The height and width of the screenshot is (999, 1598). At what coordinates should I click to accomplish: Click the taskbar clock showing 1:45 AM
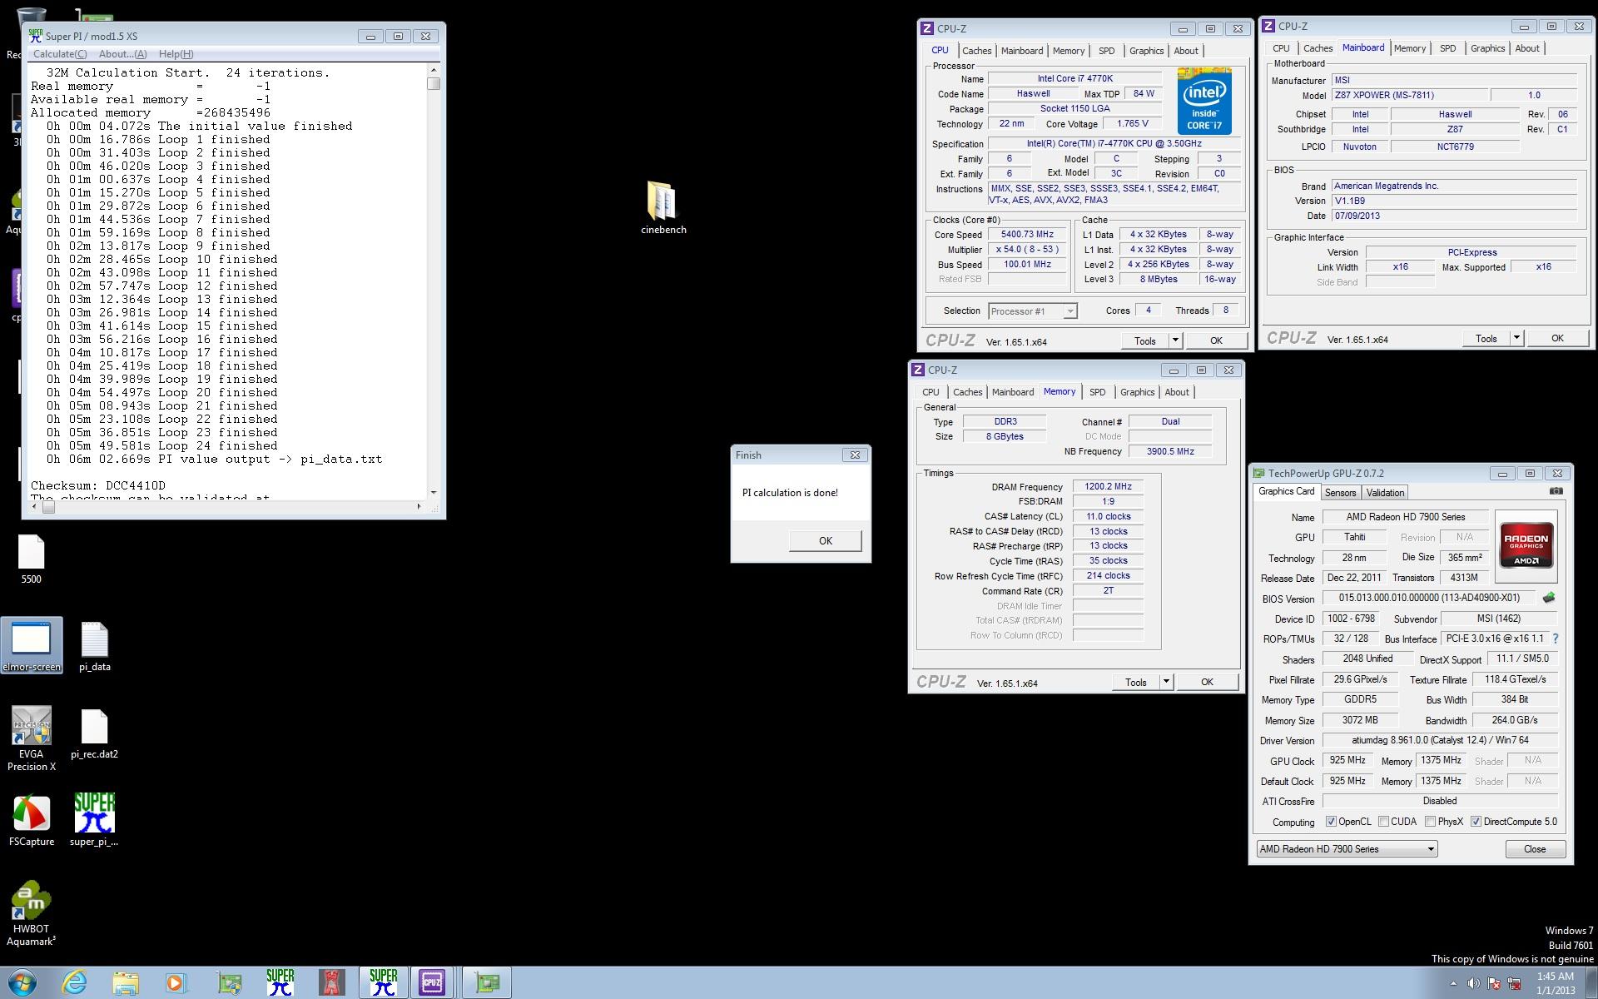pyautogui.click(x=1555, y=983)
